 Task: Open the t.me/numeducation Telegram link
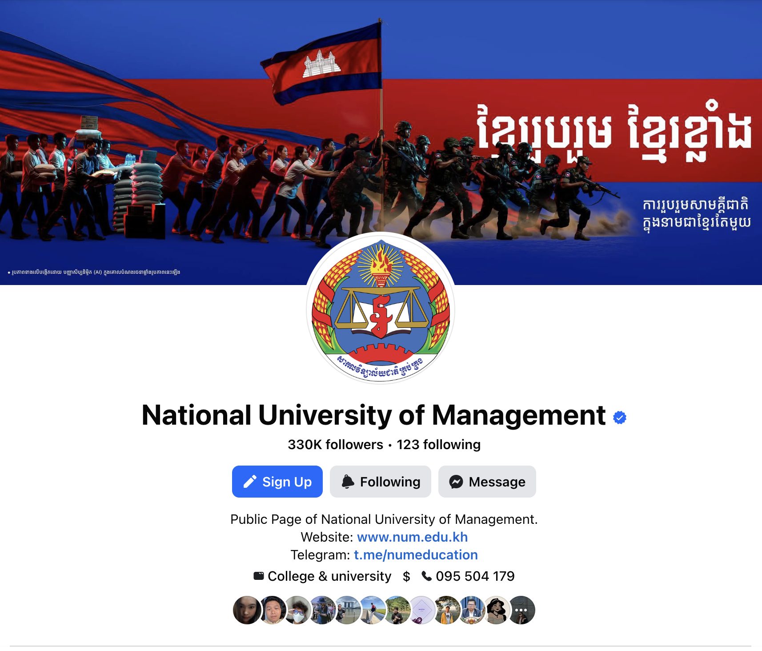tap(416, 555)
